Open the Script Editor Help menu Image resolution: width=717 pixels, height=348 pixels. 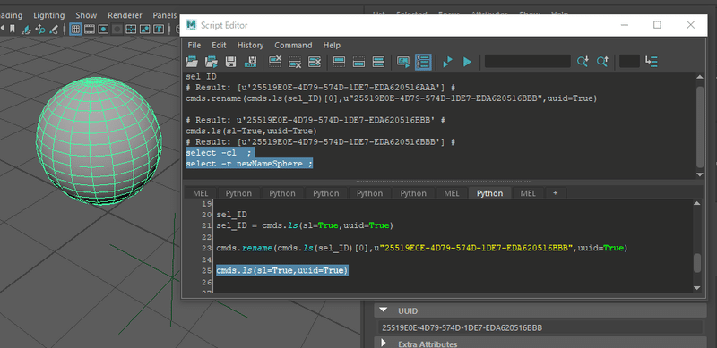332,46
